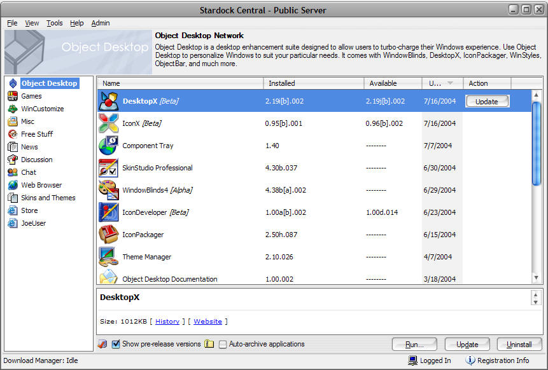Screen dimensions: 548x370
Task: Click the Store sidebar icon
Action: pos(13,210)
